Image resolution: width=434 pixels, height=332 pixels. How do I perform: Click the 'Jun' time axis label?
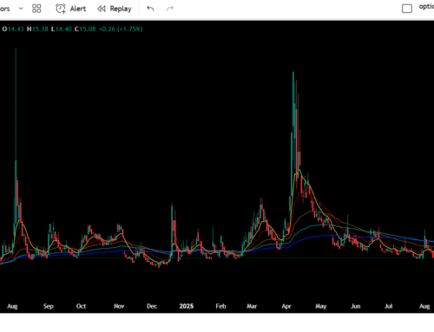(356, 306)
